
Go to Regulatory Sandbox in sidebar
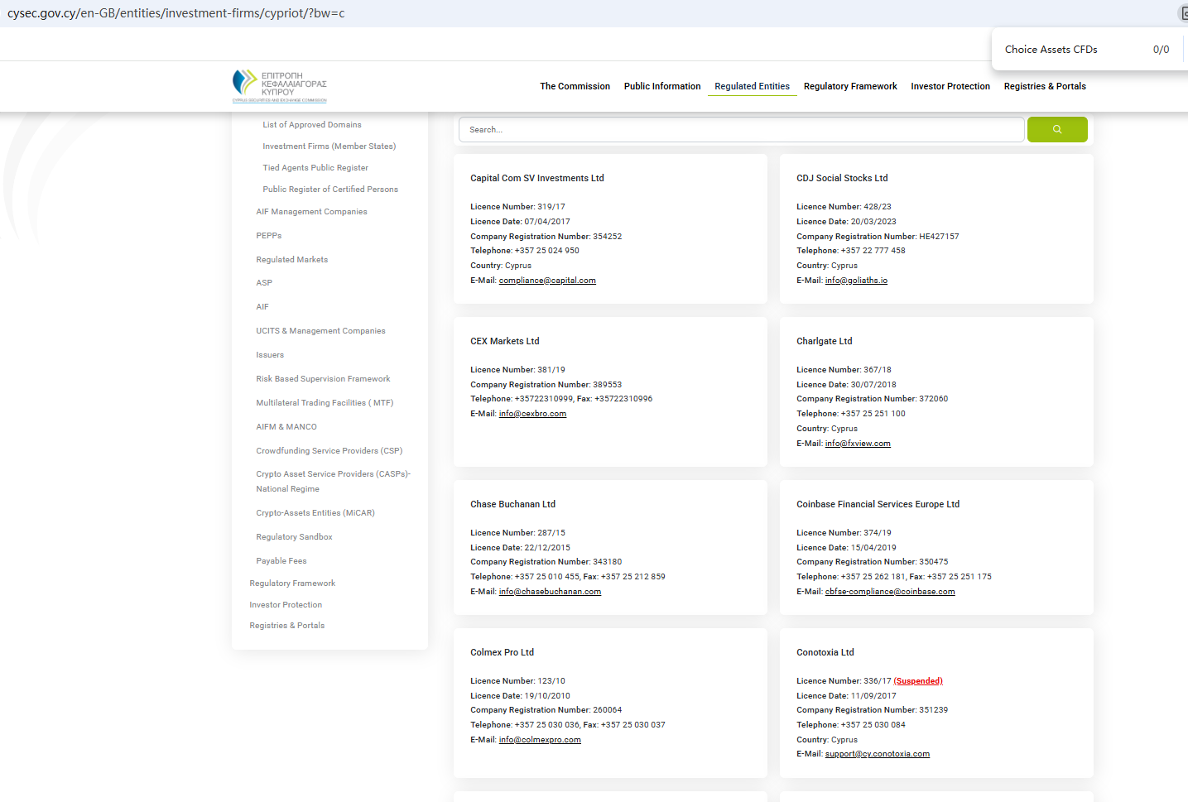click(294, 537)
